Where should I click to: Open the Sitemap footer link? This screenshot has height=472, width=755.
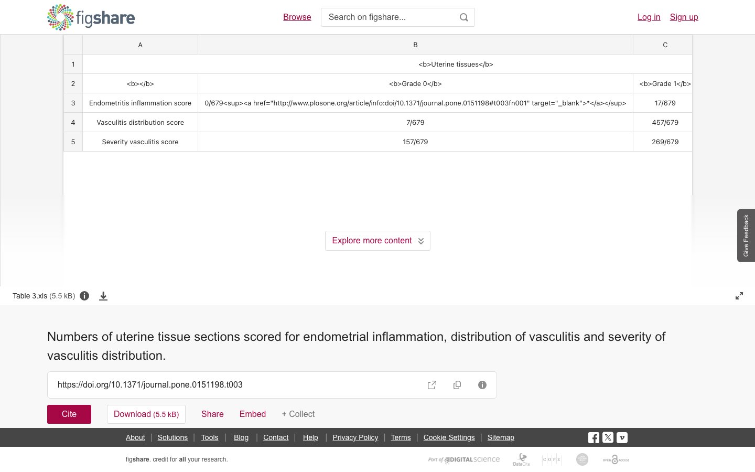(x=501, y=437)
